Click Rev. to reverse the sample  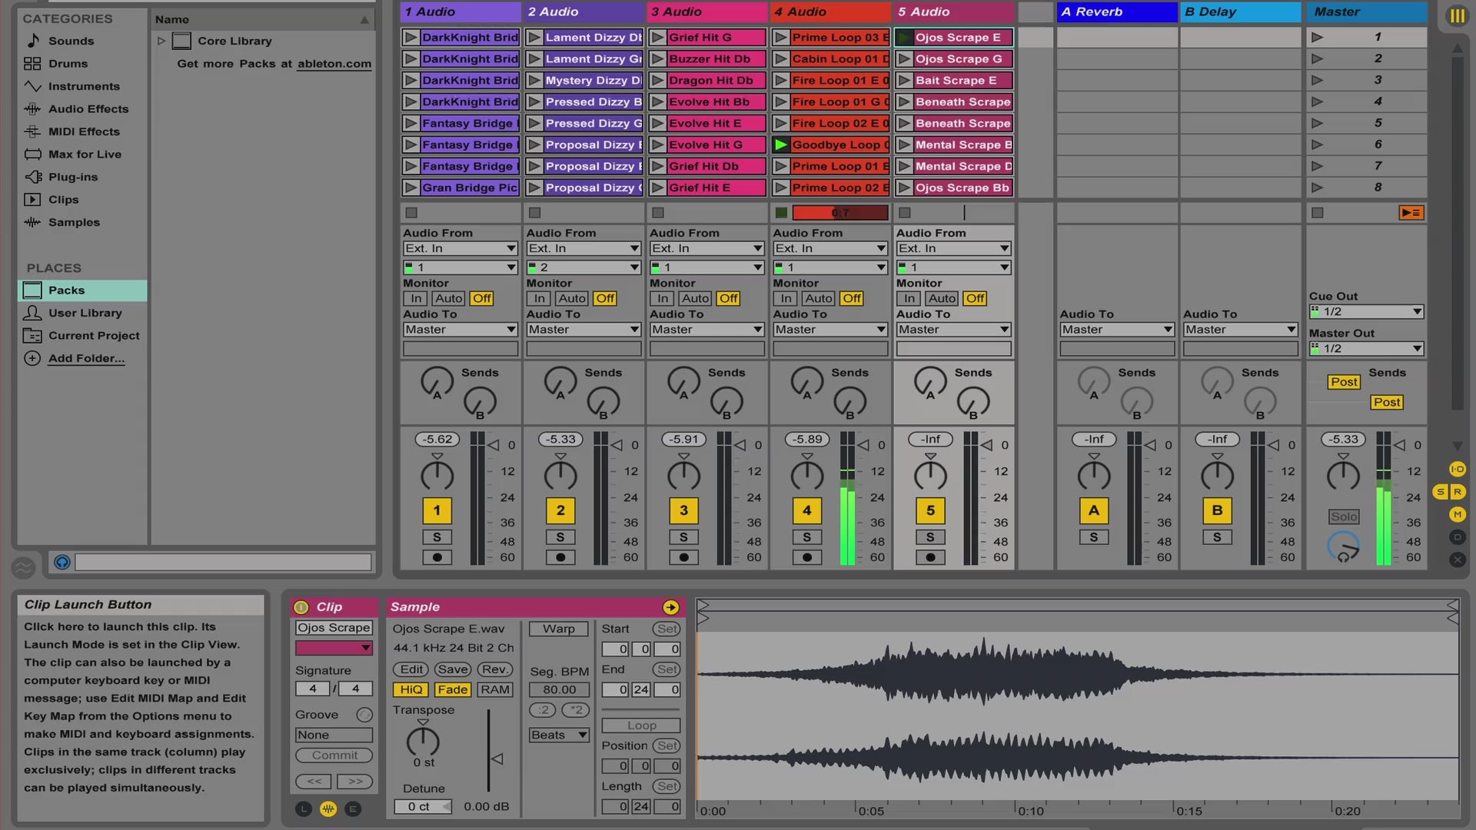click(495, 669)
